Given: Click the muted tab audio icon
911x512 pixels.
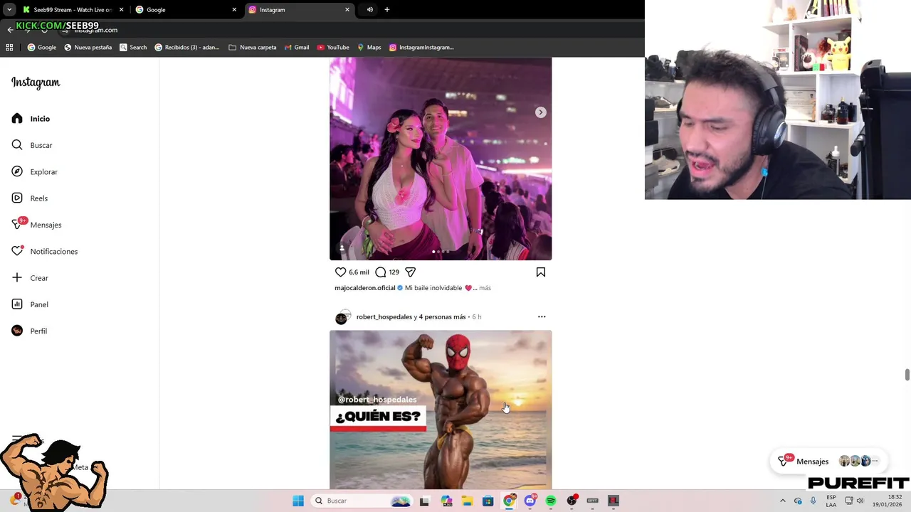Looking at the screenshot, I should click(x=370, y=10).
